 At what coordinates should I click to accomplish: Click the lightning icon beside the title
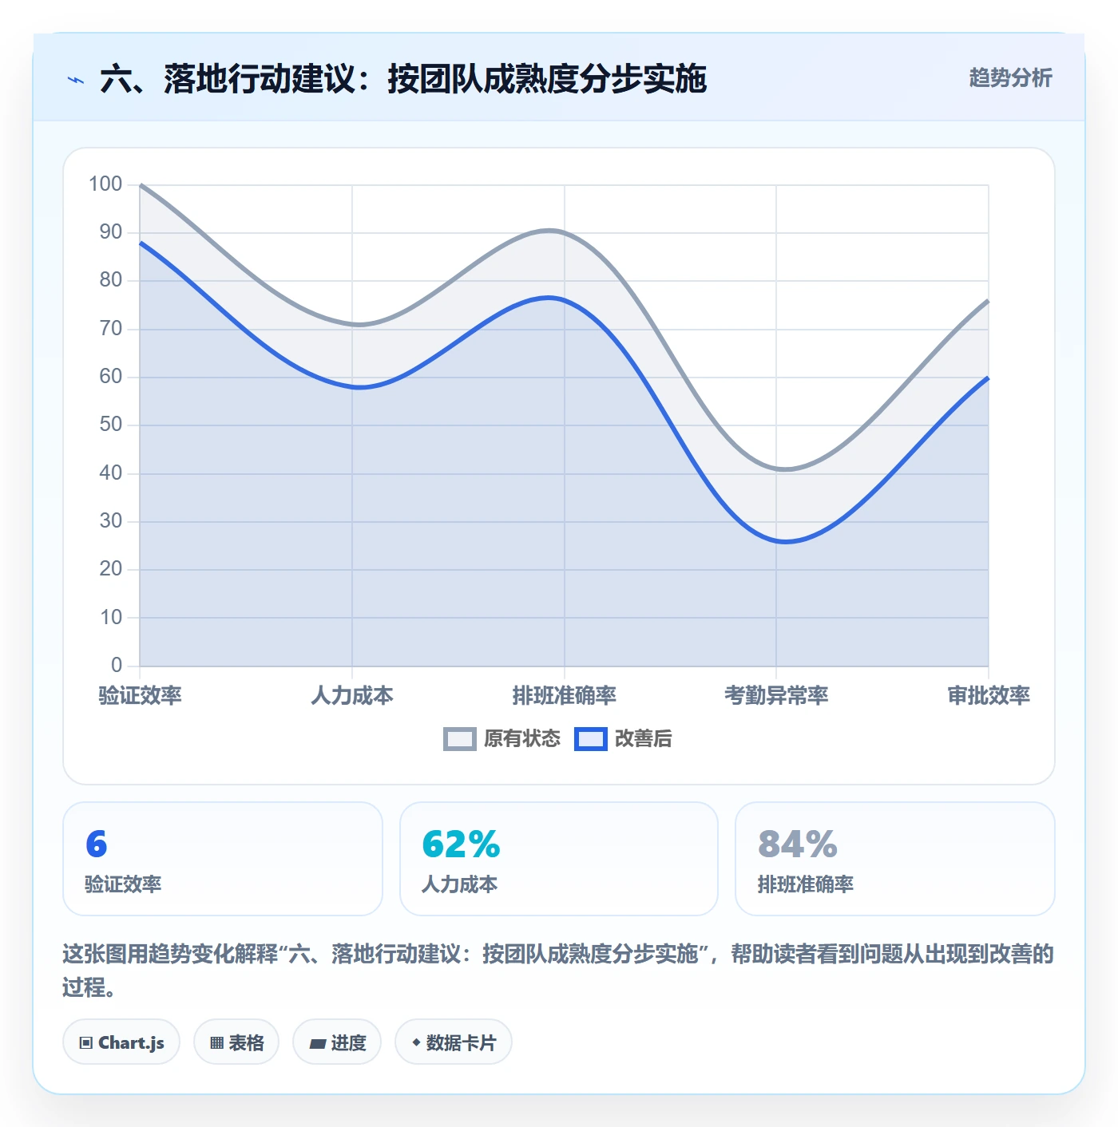76,80
